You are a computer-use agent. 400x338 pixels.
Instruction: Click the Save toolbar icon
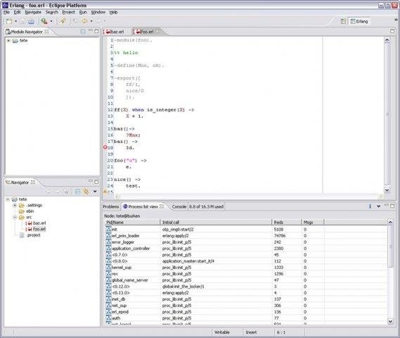pos(22,21)
